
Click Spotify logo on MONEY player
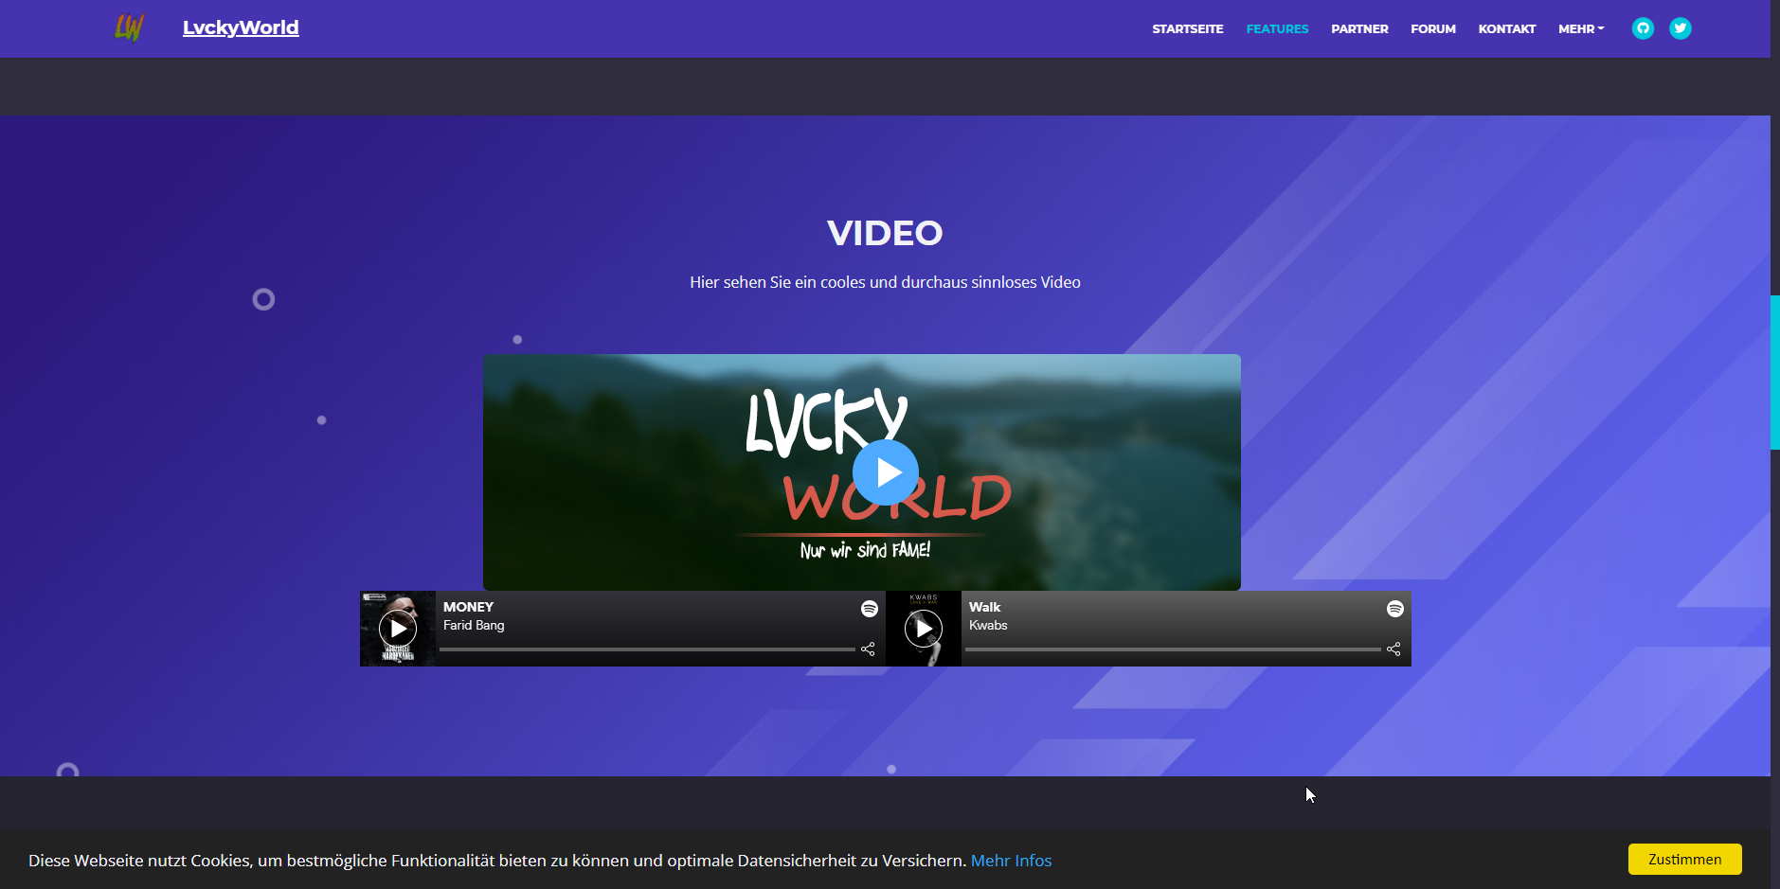point(869,609)
